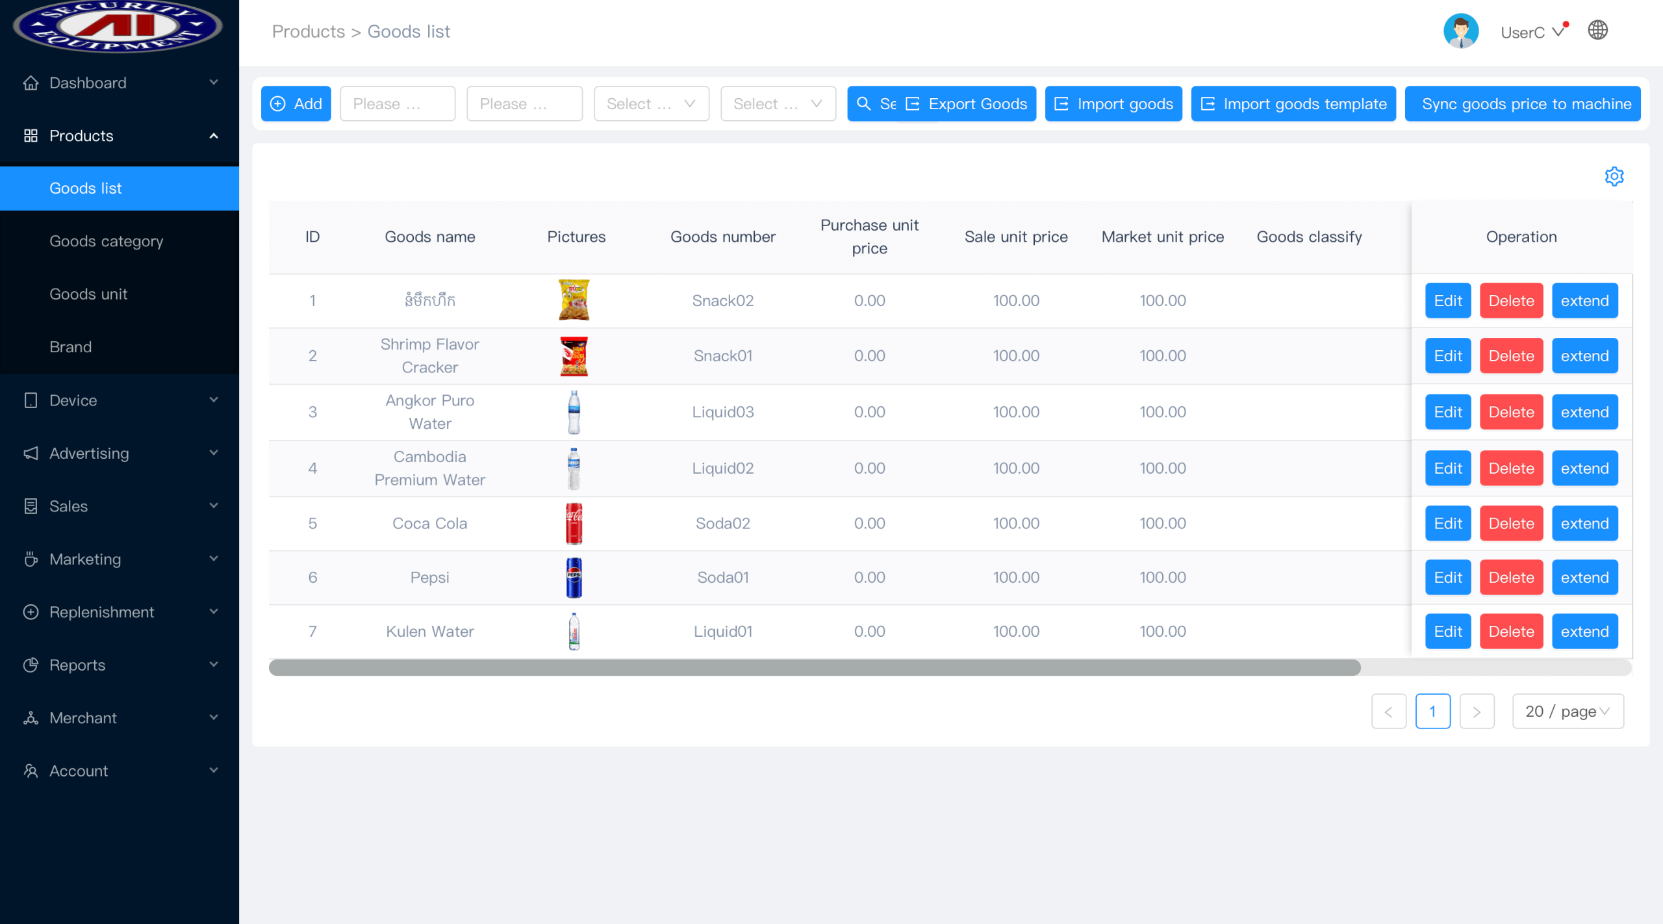
Task: Click the Export Goods button
Action: (x=967, y=103)
